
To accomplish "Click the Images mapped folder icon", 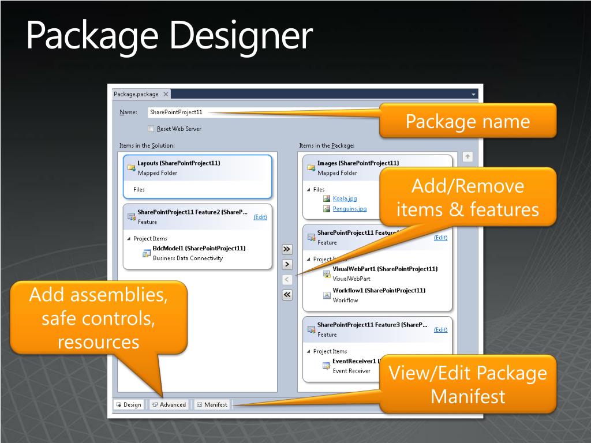I will click(311, 168).
